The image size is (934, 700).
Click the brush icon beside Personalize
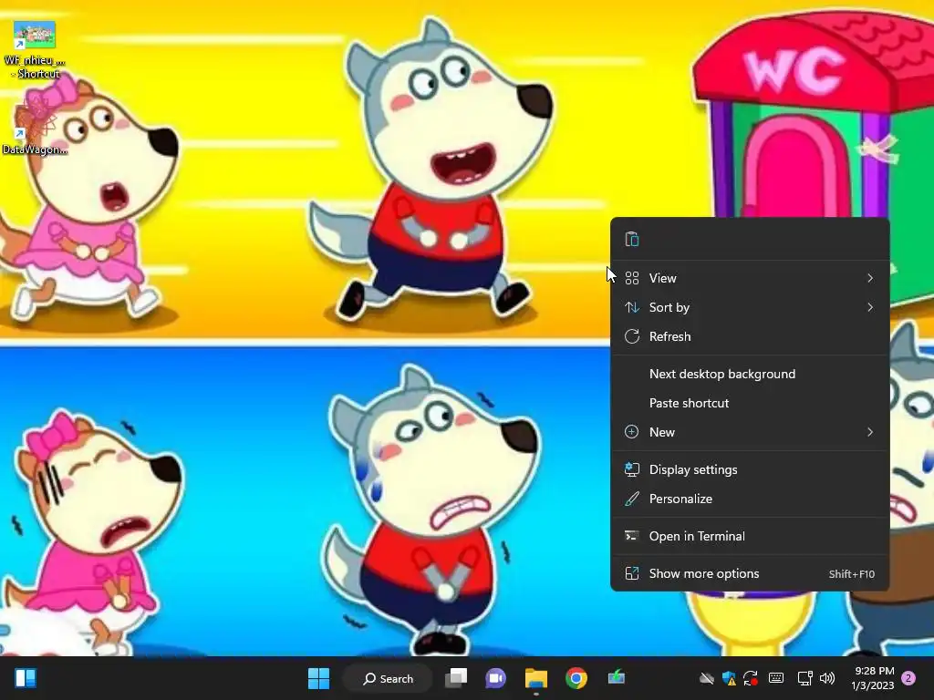632,499
